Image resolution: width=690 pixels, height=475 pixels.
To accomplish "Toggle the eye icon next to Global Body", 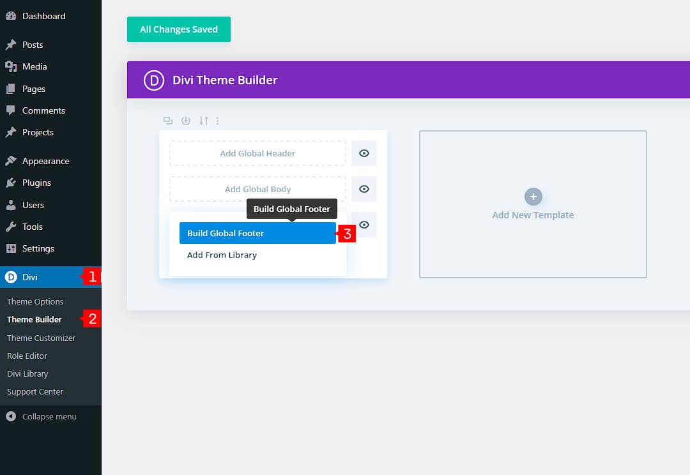I will tap(364, 189).
